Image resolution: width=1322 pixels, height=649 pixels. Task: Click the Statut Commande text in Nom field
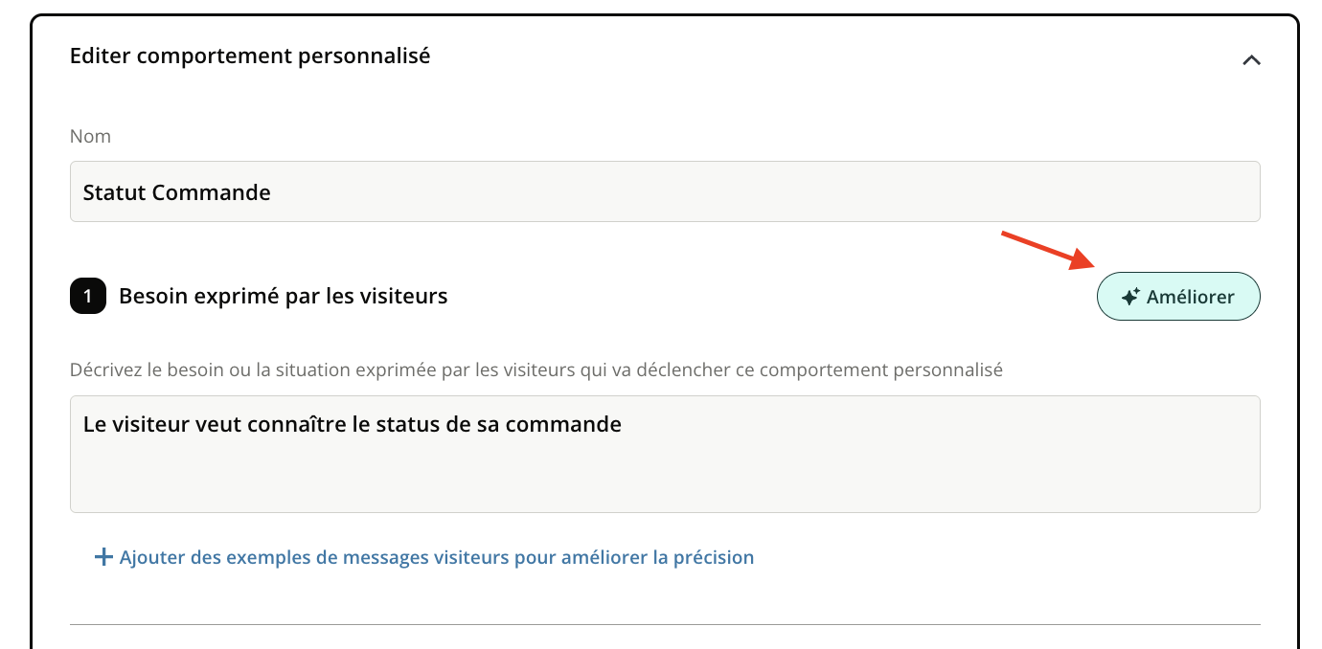pyautogui.click(x=176, y=192)
